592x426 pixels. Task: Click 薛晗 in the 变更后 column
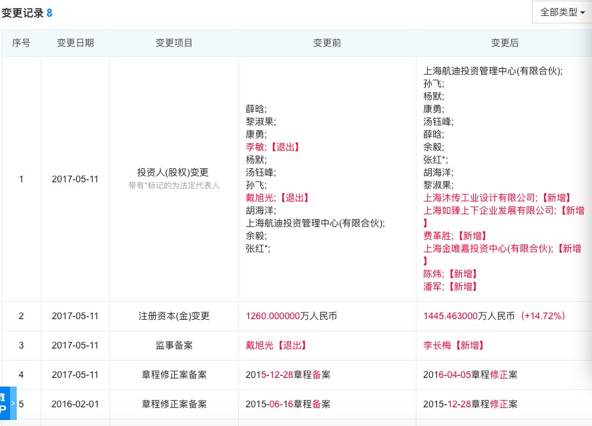[433, 134]
